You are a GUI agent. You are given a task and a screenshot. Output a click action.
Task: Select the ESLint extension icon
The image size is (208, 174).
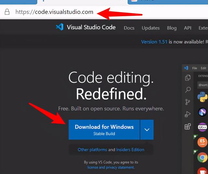pos(202,142)
